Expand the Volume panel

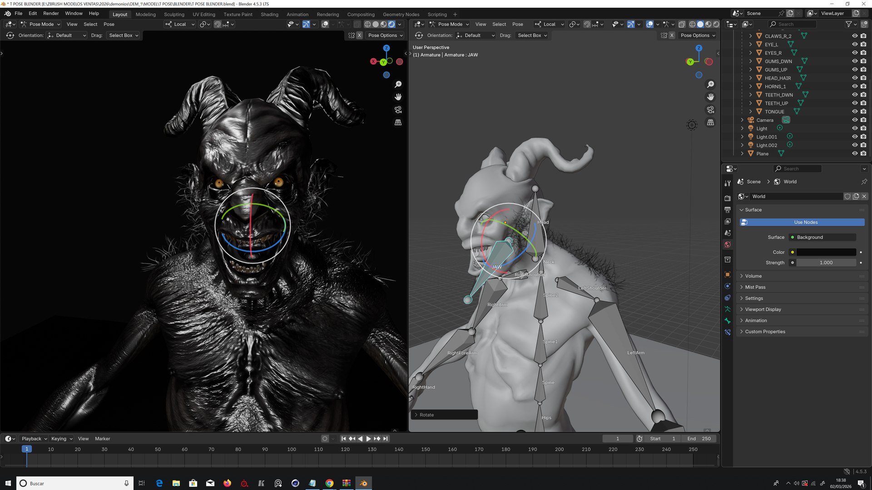click(802, 276)
